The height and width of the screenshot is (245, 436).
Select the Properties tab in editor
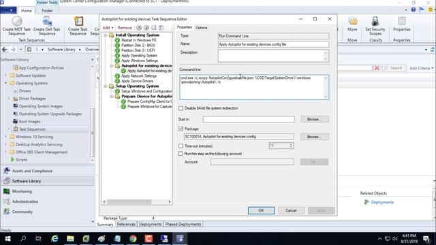click(185, 27)
